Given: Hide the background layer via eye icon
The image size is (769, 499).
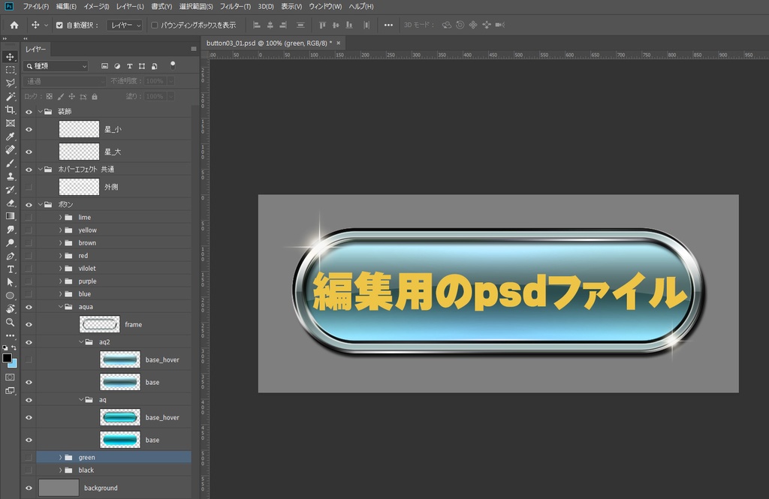Looking at the screenshot, I should click(x=29, y=488).
